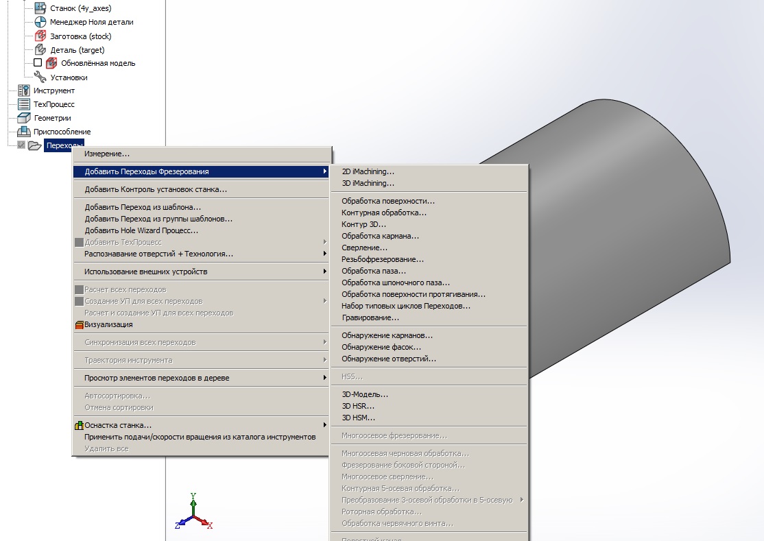This screenshot has height=541, width=764.
Task: Choose Обработка поверхности протягивания... operation
Action: pos(429,294)
